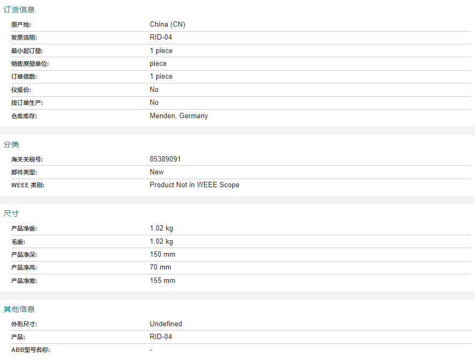Click the Undefined frame size value

[165, 324]
